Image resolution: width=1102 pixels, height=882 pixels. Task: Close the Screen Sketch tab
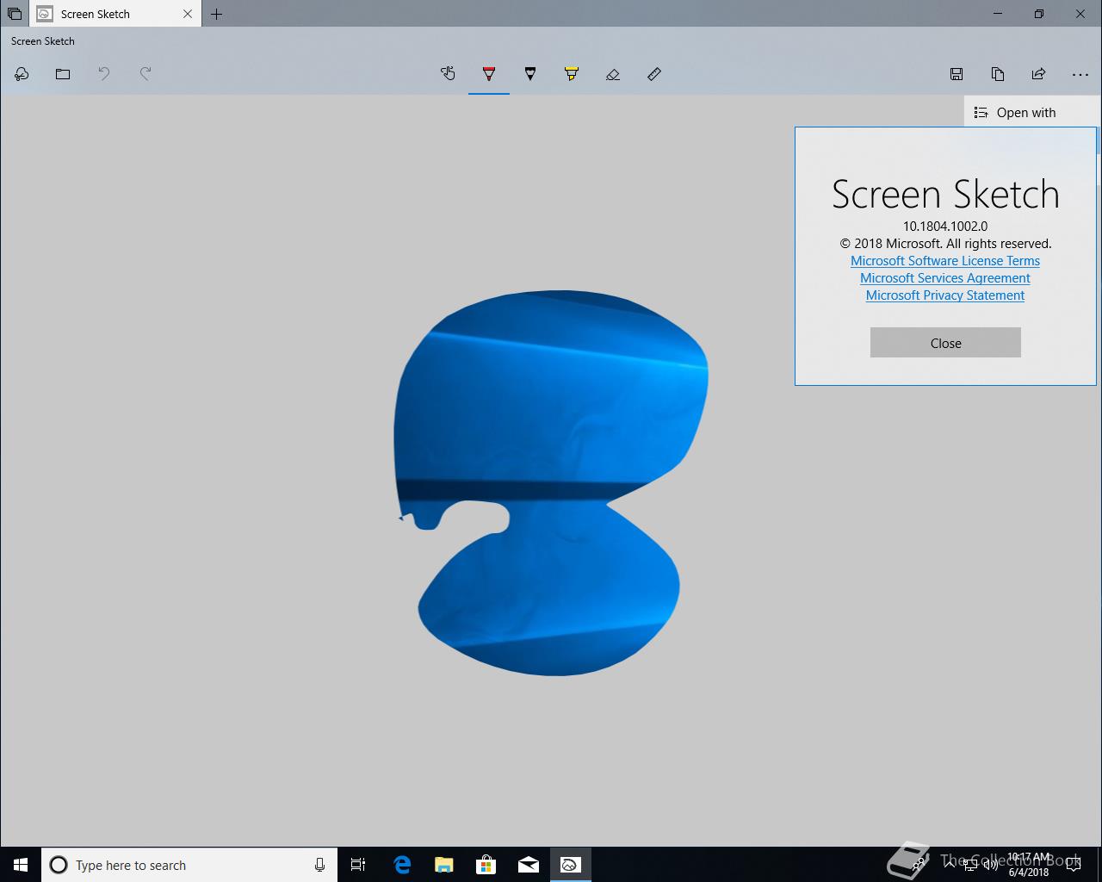pyautogui.click(x=188, y=14)
